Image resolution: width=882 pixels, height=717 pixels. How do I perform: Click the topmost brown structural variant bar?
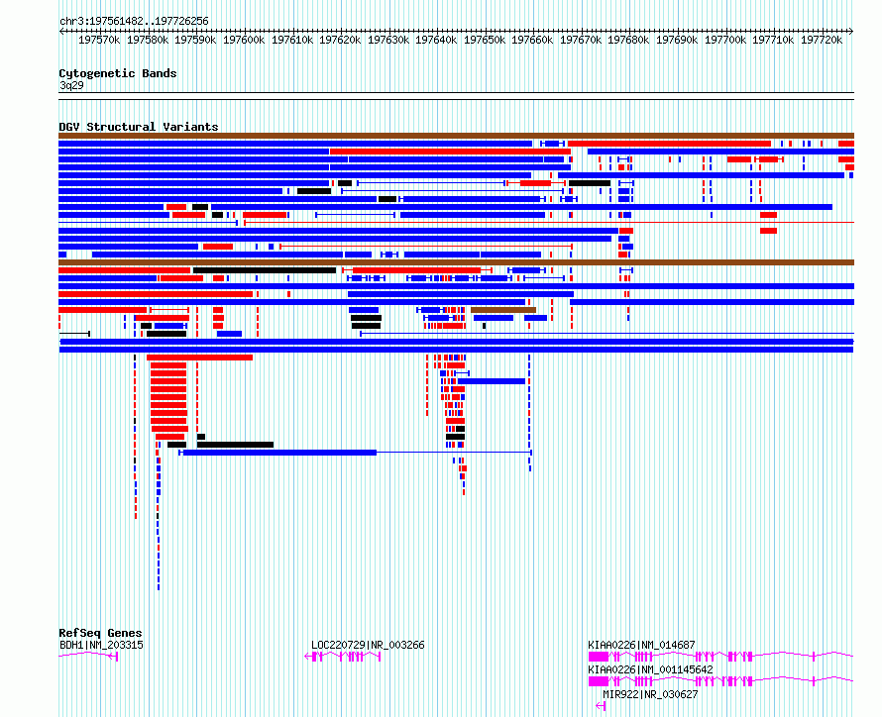click(456, 136)
